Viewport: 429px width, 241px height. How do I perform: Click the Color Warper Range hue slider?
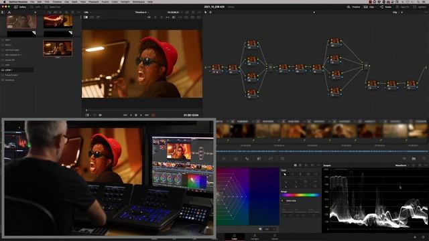pyautogui.click(x=300, y=195)
